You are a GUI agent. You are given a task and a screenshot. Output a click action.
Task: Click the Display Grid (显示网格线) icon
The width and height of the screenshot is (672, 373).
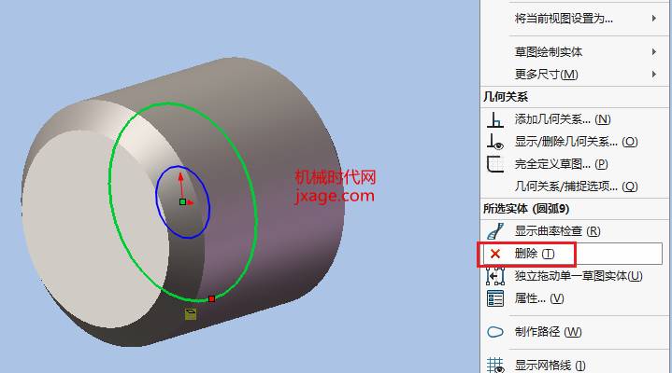495,365
